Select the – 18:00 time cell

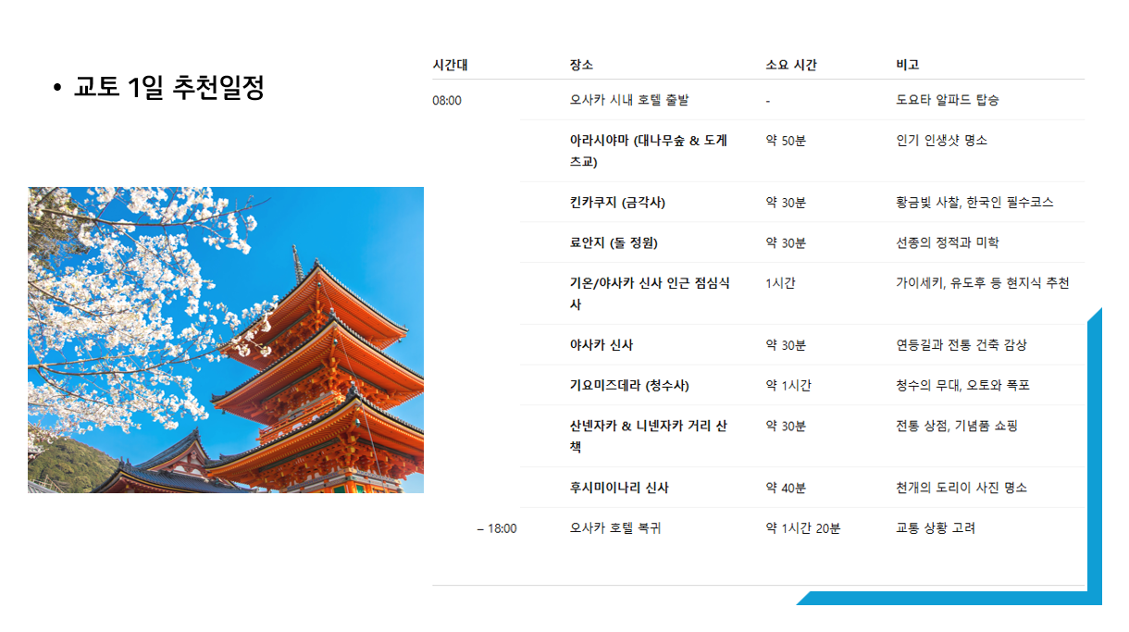(497, 528)
